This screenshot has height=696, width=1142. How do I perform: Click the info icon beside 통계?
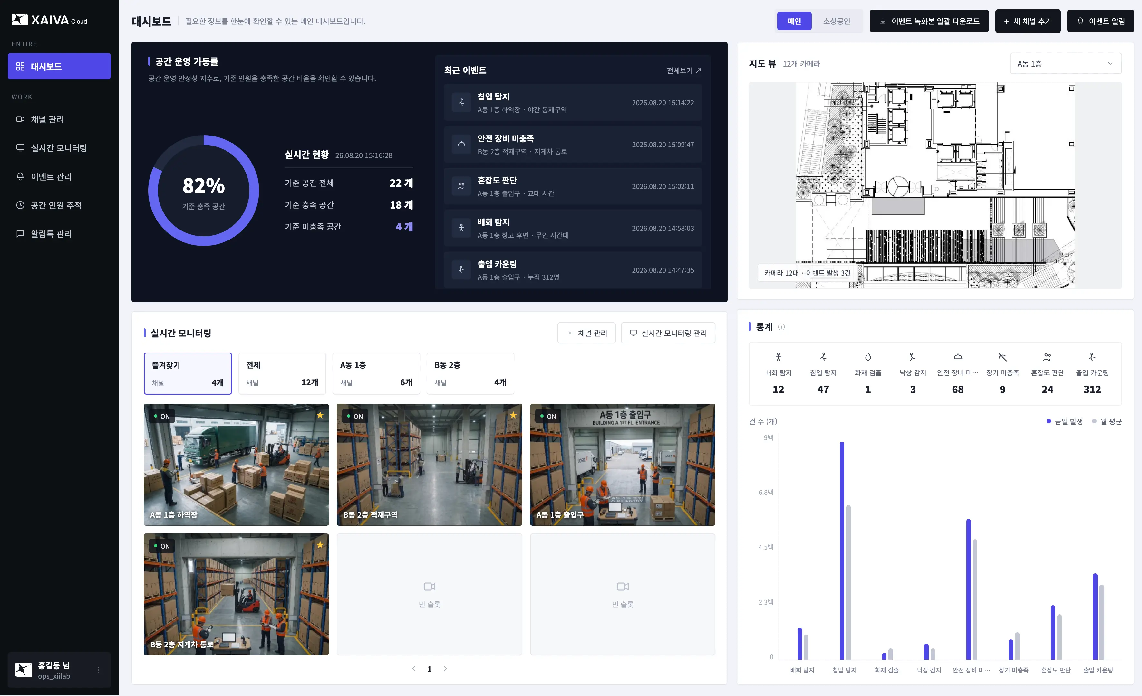click(781, 327)
